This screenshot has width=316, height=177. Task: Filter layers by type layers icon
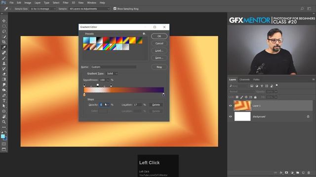tap(262, 86)
